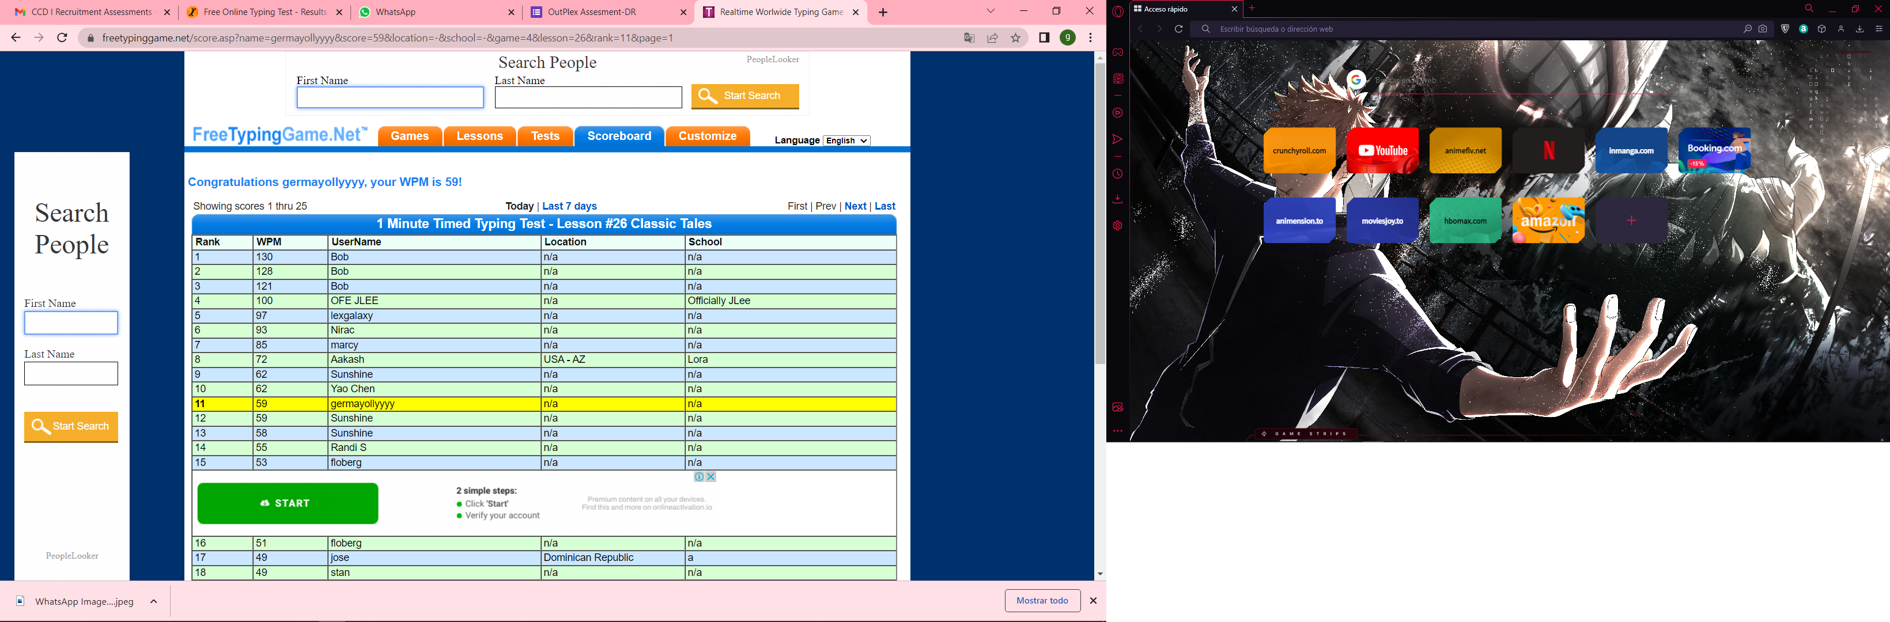Open the Language dropdown set to English

point(846,141)
